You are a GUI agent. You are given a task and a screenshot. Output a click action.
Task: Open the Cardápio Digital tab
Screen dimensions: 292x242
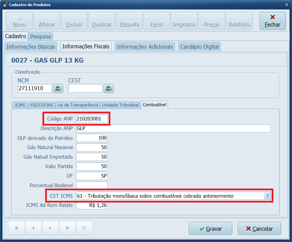point(199,47)
